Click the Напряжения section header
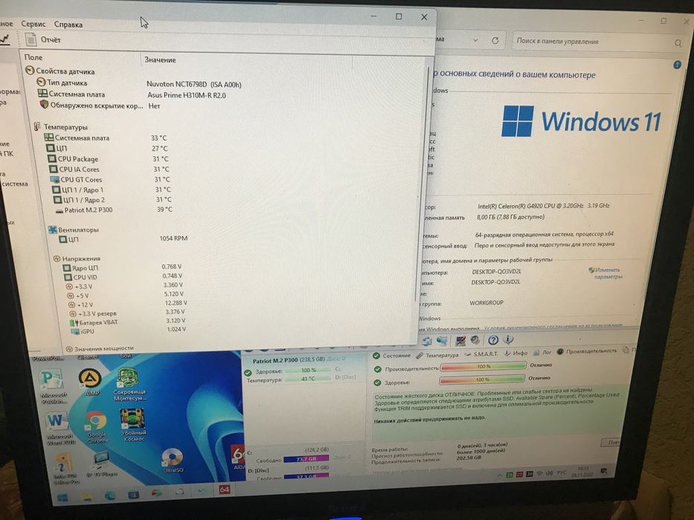The image size is (694, 520). 77,259
